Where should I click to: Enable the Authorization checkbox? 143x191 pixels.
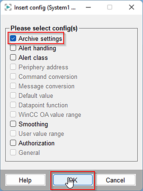[13, 143]
